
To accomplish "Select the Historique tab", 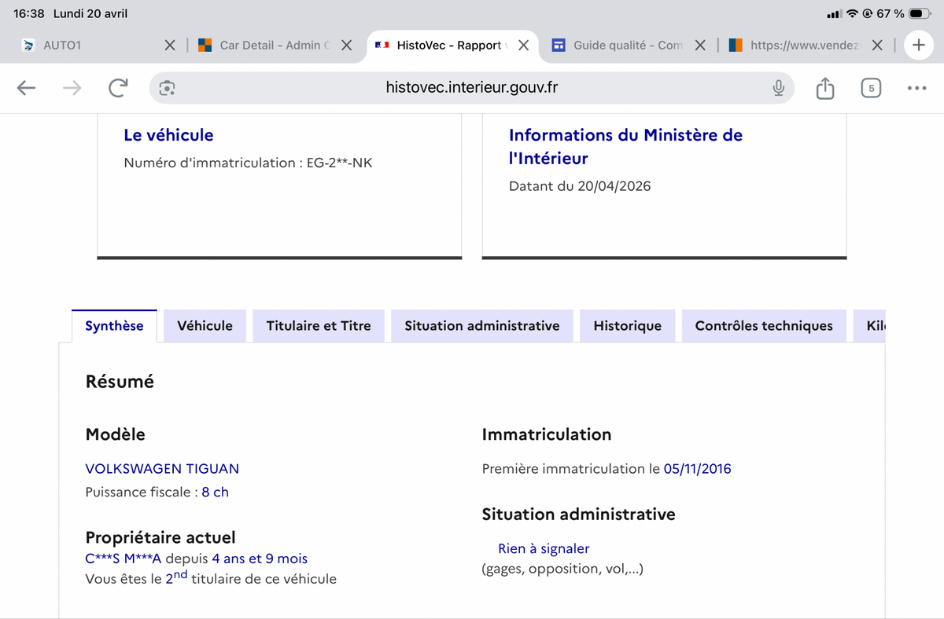I will (x=628, y=326).
